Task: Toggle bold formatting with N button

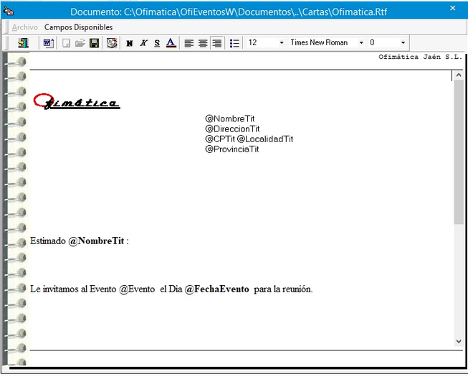Action: tap(130, 43)
